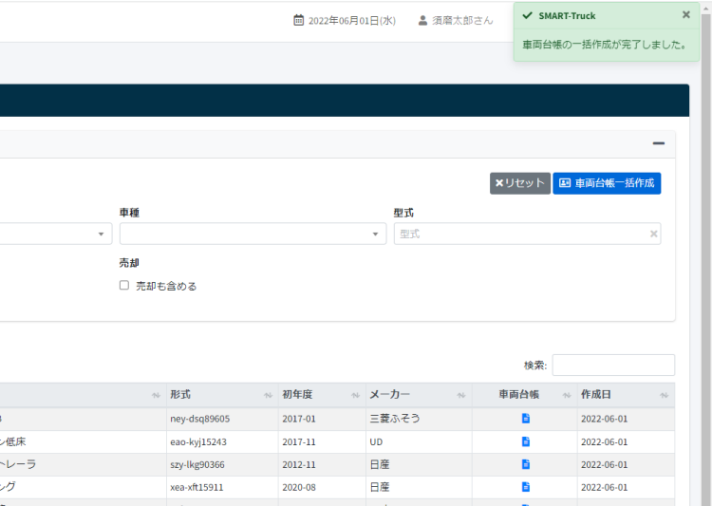This screenshot has height=506, width=712.
Task: Click the user icon for 須磨太郎さん
Action: click(x=422, y=20)
